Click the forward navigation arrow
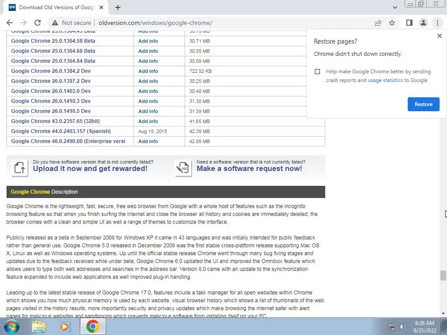The width and height of the screenshot is (447, 335). pyautogui.click(x=24, y=23)
